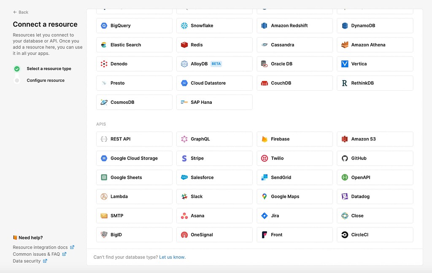Click the Denodo dotted logo icon

[x=104, y=64]
